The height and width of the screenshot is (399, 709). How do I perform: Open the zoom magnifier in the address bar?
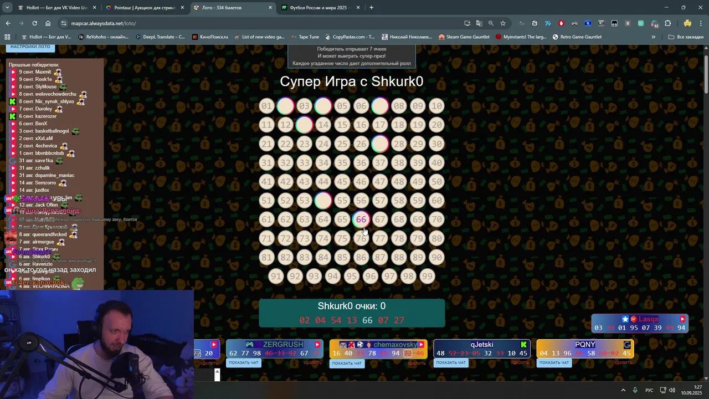pos(491,23)
